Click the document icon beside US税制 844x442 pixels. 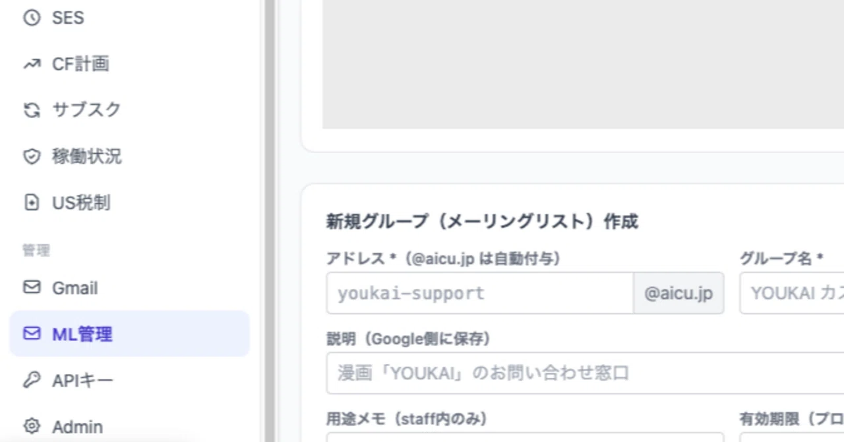tap(32, 203)
